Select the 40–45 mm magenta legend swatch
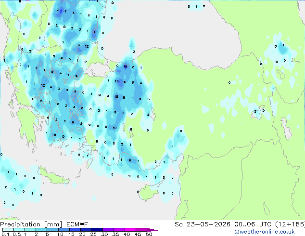Screen dimensions: 305x236 coord(130,230)
